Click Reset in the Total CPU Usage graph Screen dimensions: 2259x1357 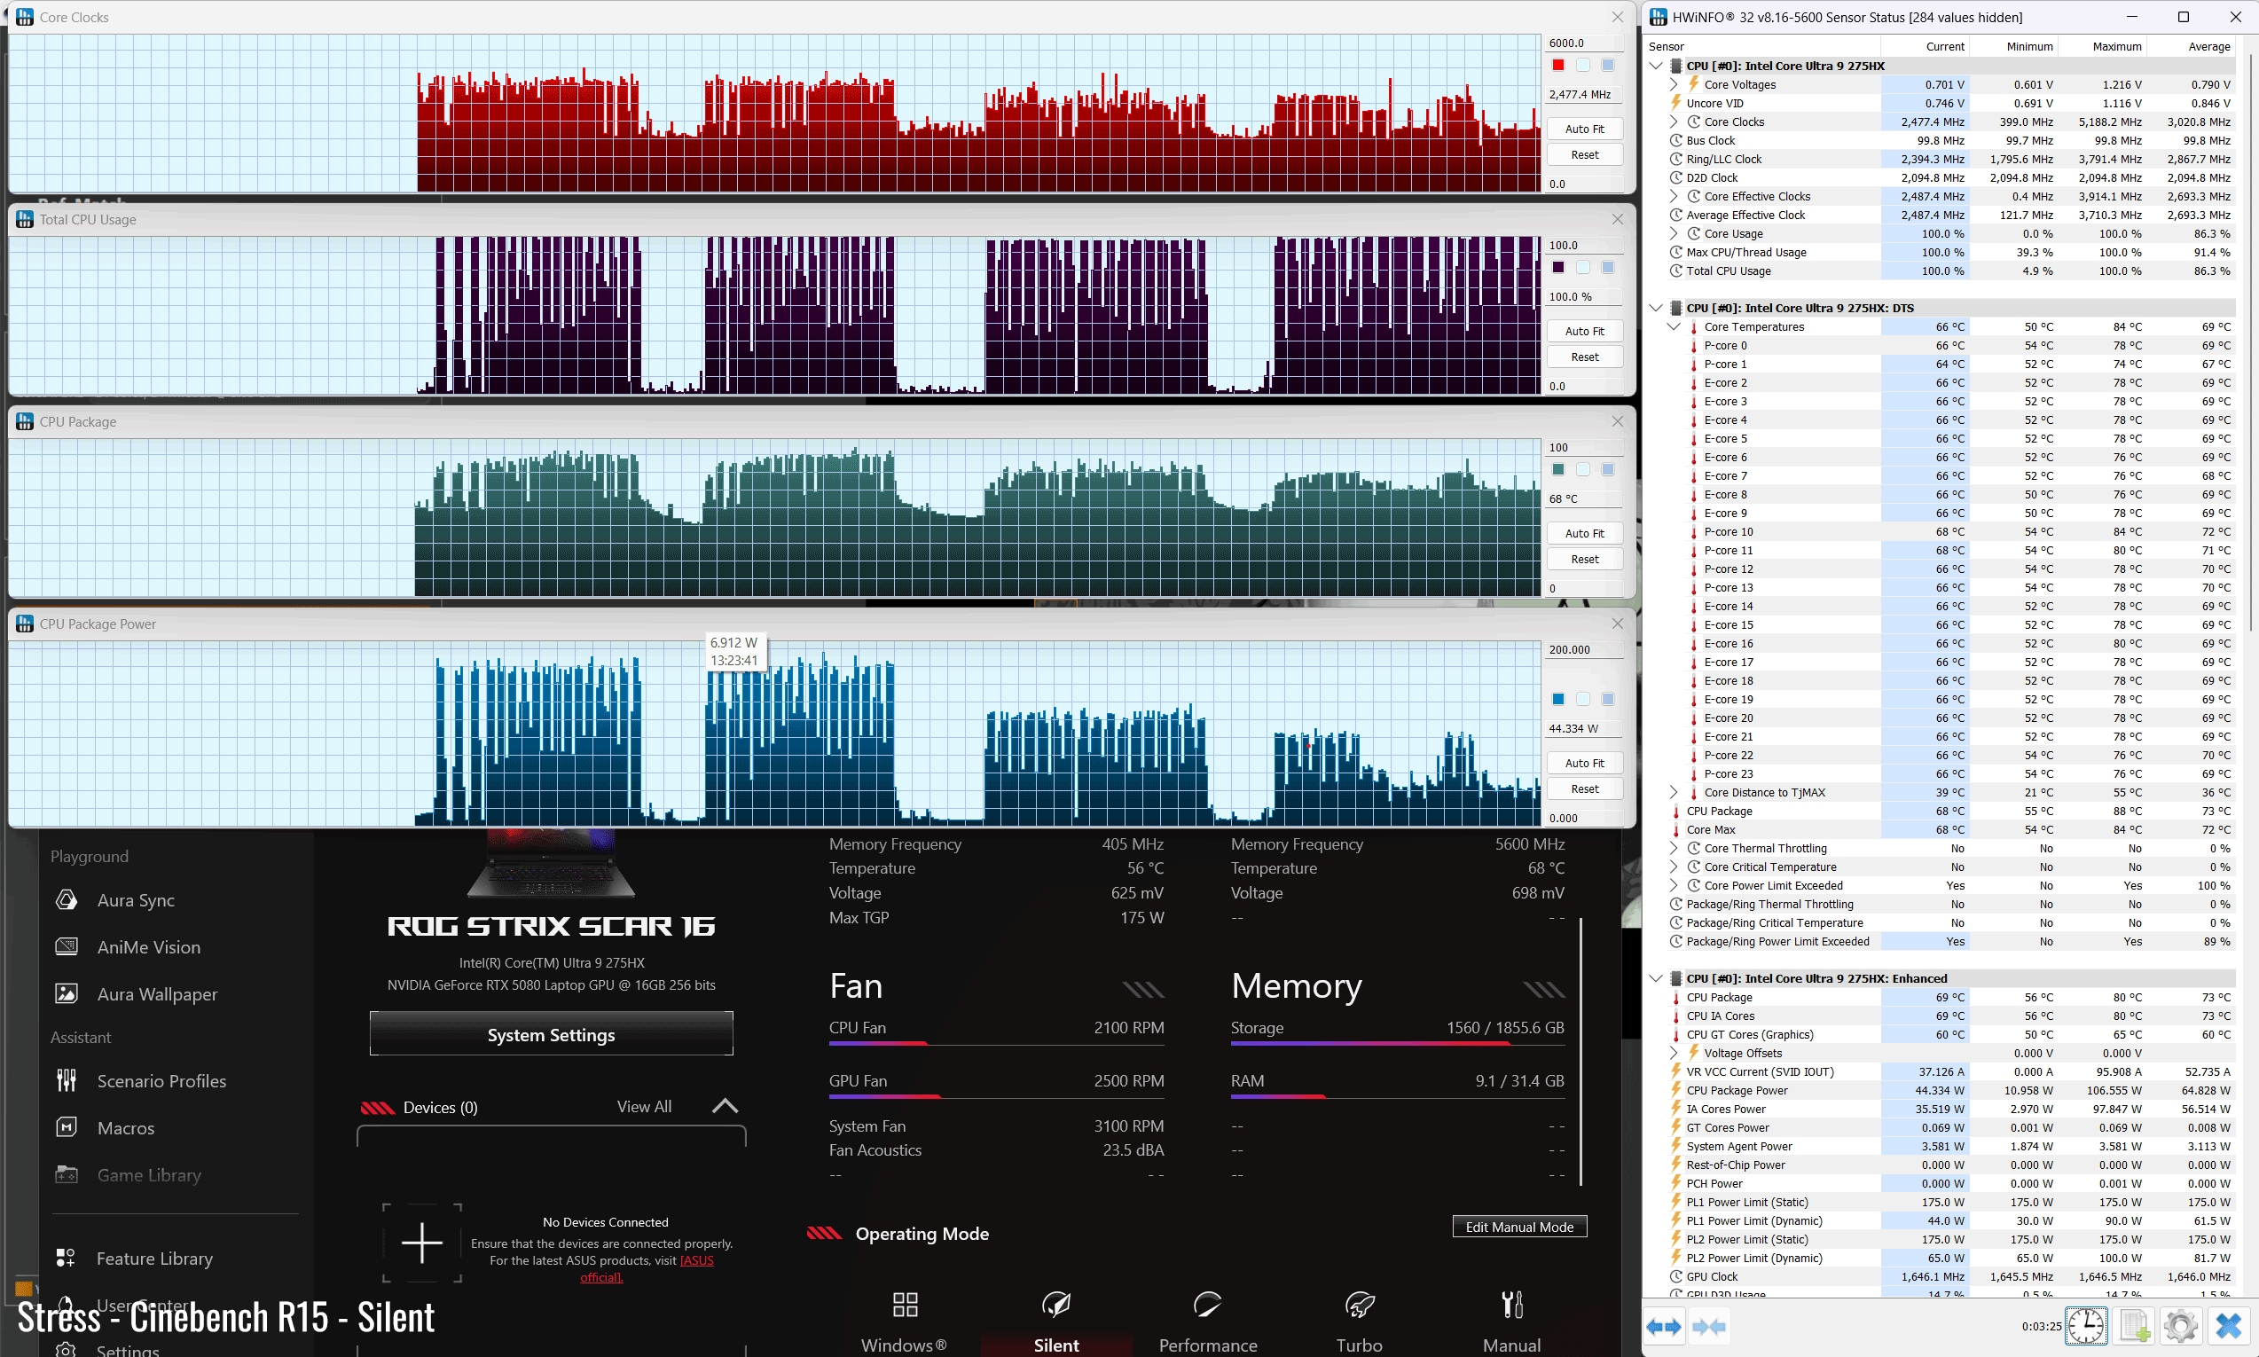coord(1584,357)
